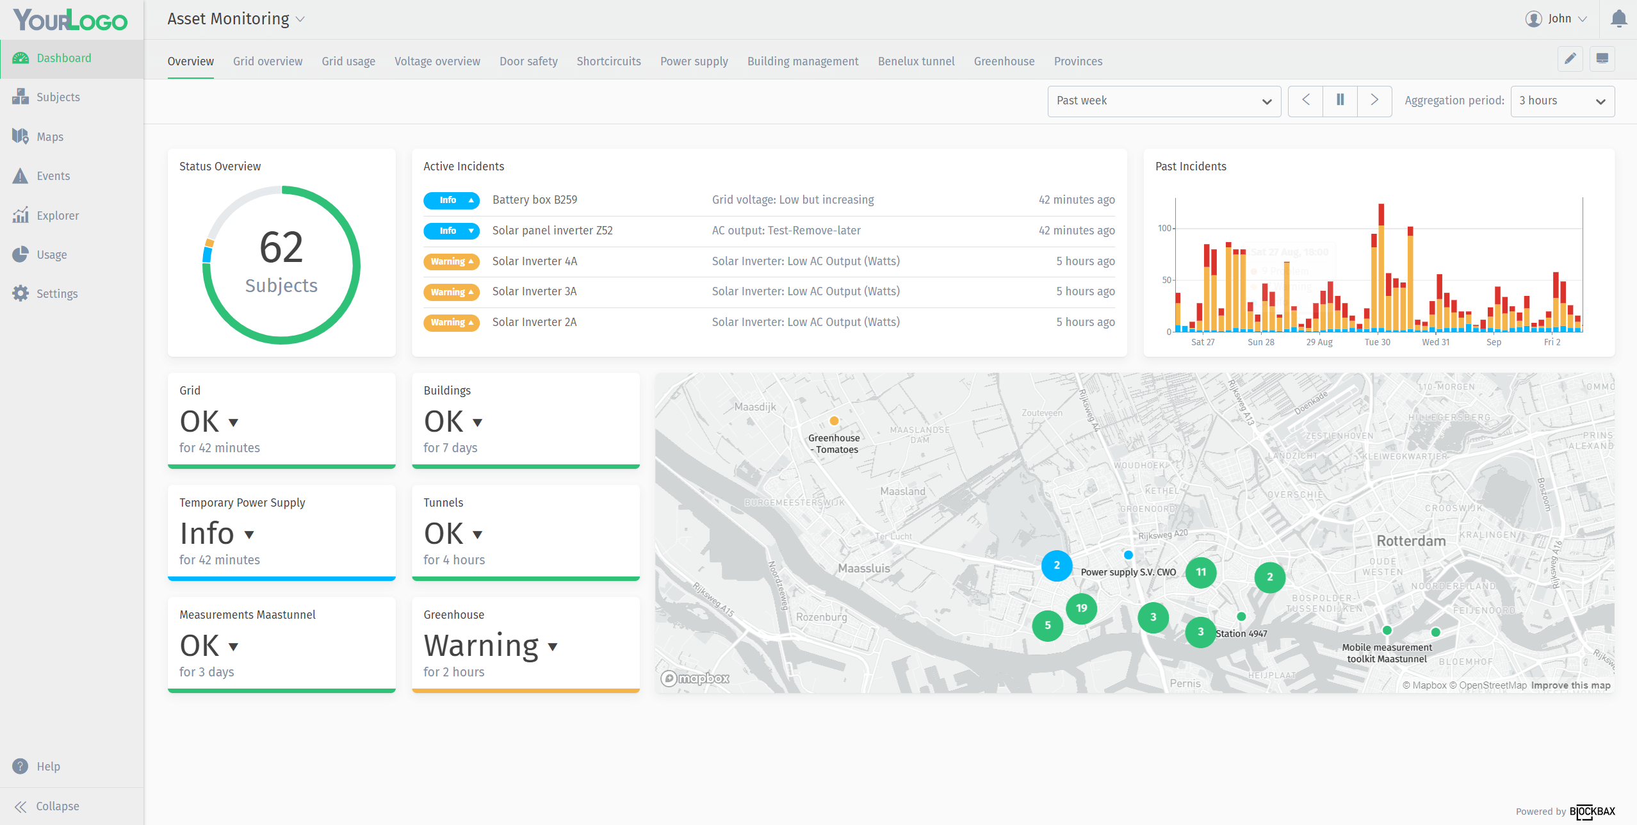Screen dimensions: 1637x825
Task: Open the Maps sidebar icon
Action: (x=20, y=136)
